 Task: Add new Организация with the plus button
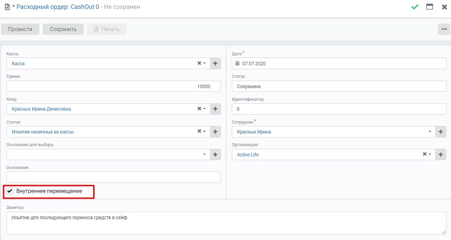click(441, 154)
